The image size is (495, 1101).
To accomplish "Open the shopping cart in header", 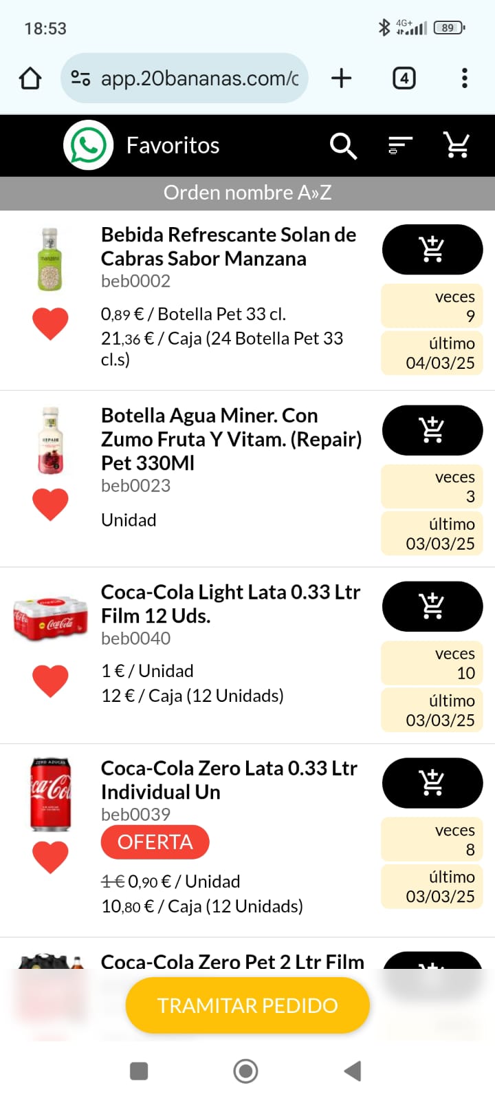I will coord(456,145).
